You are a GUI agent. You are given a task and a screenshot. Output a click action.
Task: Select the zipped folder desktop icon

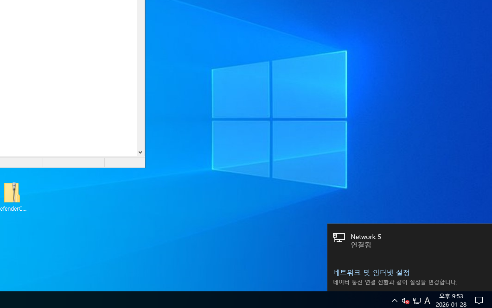(x=13, y=197)
